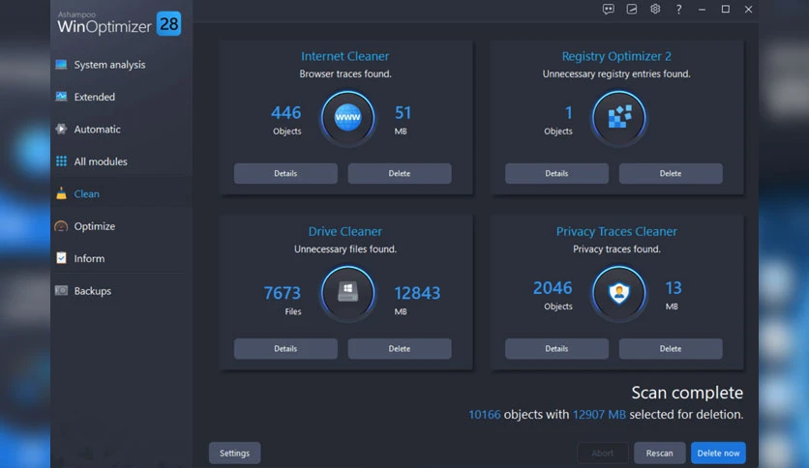This screenshot has height=468, width=809.
Task: Click the Extended chart icon in sidebar
Action: tap(61, 97)
